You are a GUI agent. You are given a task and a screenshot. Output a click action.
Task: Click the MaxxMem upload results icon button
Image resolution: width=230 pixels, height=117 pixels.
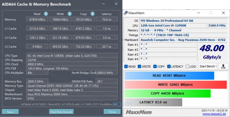point(223,66)
